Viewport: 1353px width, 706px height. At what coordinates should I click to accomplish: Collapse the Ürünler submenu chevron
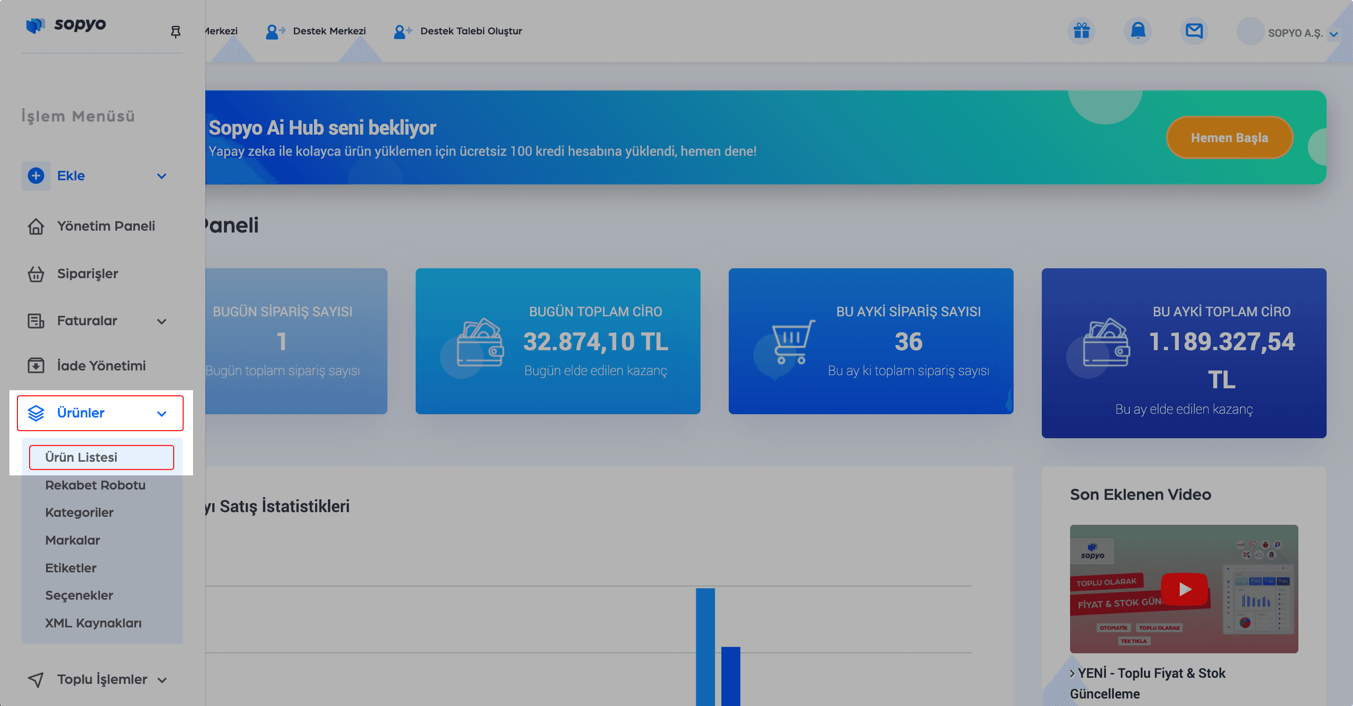[162, 414]
